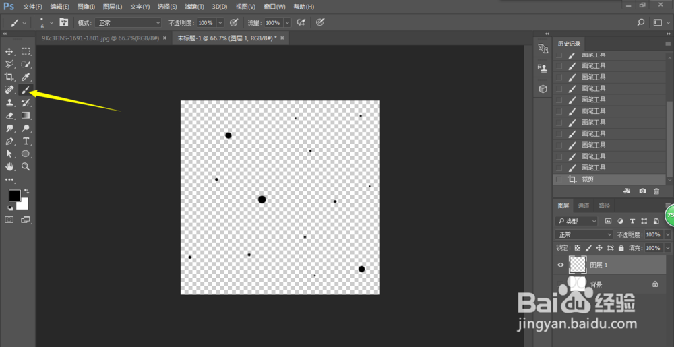Select the Crop tool

(x=9, y=77)
